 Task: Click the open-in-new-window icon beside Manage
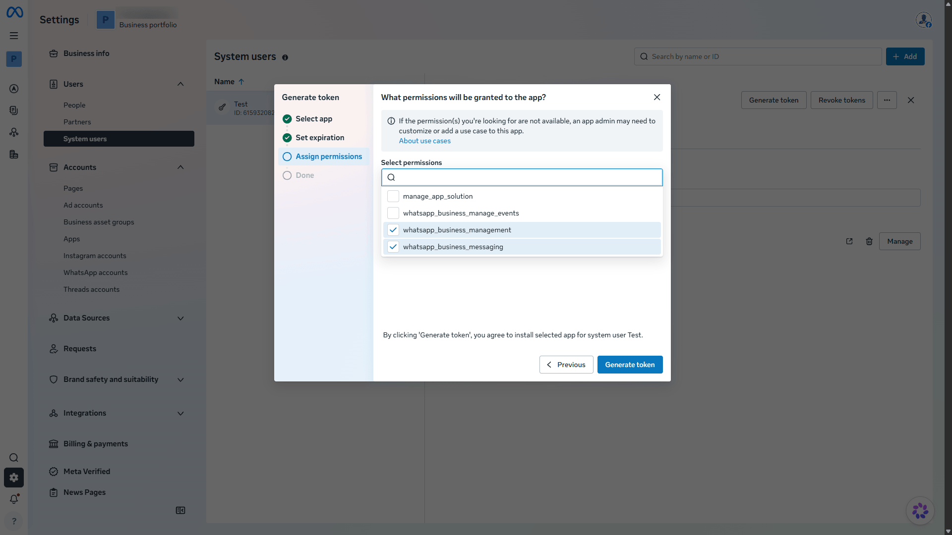pyautogui.click(x=849, y=241)
